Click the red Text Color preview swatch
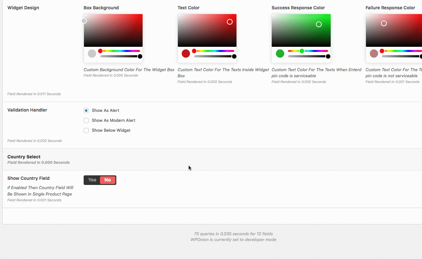The height and width of the screenshot is (259, 422). pos(186,54)
